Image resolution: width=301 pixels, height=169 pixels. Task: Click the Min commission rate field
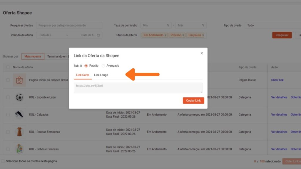[x=156, y=25]
